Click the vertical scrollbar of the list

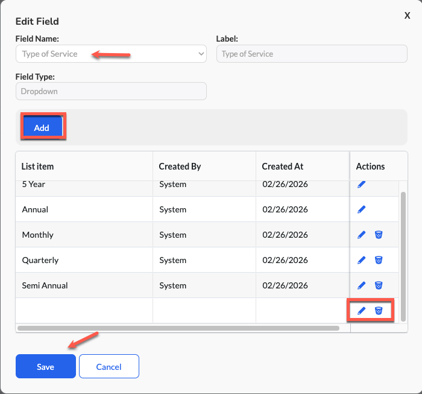[403, 256]
